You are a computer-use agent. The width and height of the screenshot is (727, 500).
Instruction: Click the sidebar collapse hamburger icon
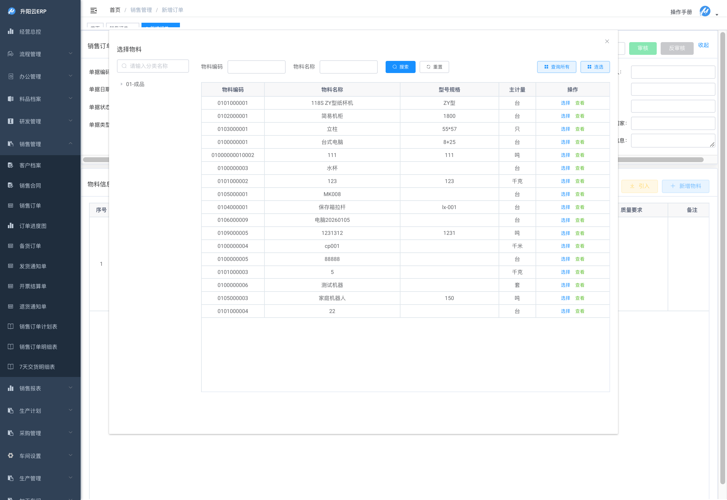click(93, 10)
